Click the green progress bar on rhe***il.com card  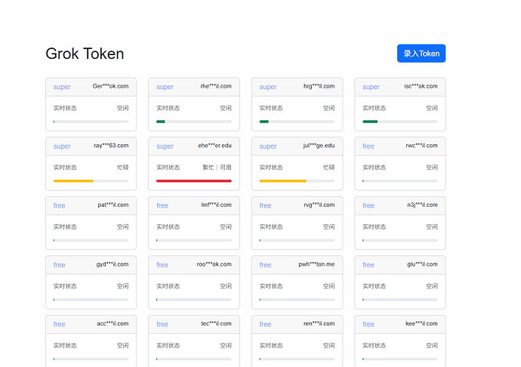[x=161, y=122]
